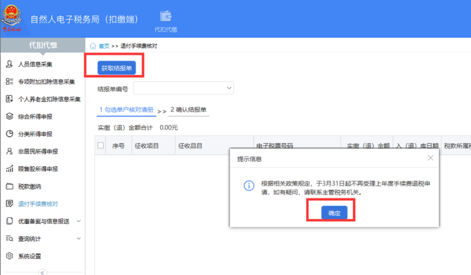Image resolution: width=471 pixels, height=275 pixels.
Task: Click the 个人养老金扣除信息采集 icon
Action: click(9, 99)
